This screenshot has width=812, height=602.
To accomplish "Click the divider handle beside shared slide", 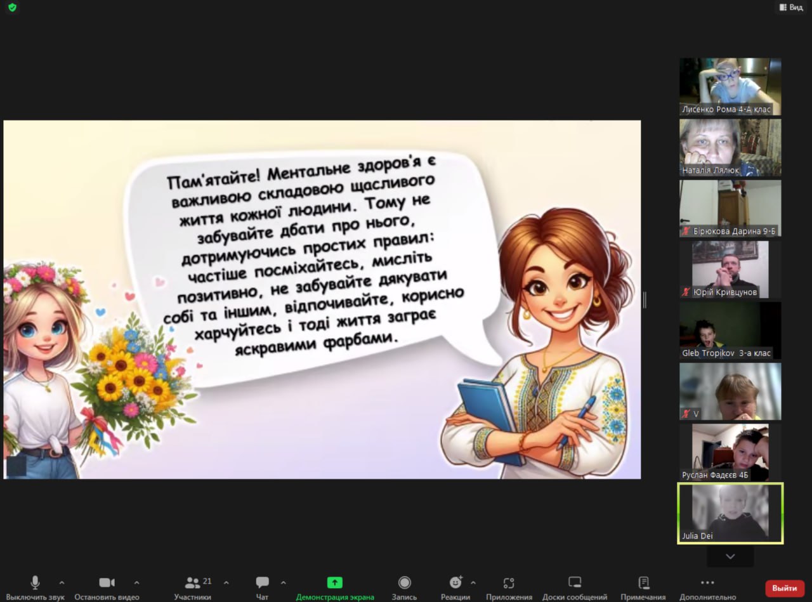I will pos(645,300).
